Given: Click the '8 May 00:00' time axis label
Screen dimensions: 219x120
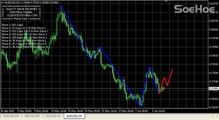Looking at the screenshot, I should [x=41, y=111].
